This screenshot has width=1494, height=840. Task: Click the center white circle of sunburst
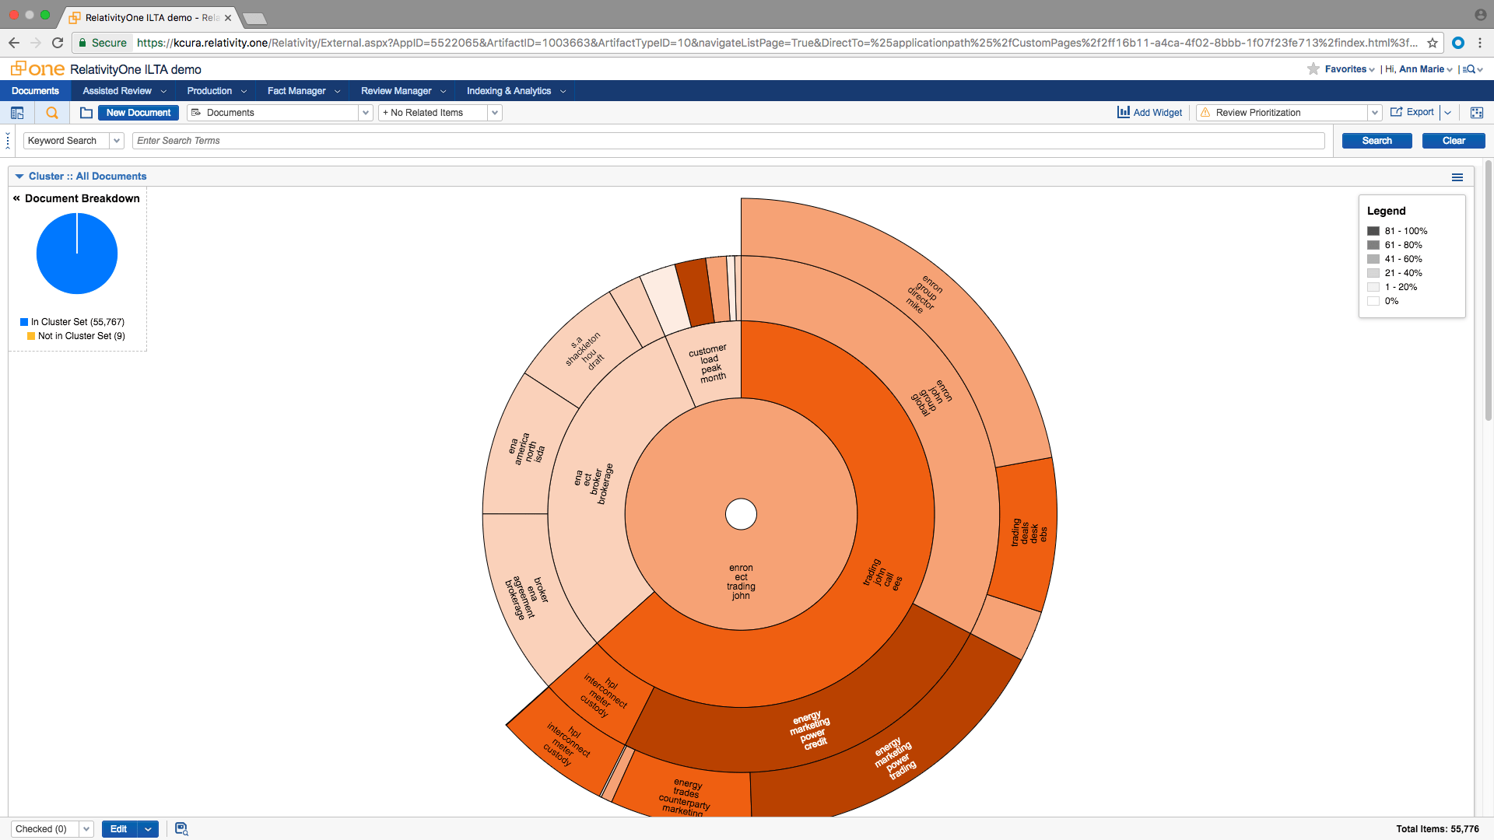[x=741, y=514]
